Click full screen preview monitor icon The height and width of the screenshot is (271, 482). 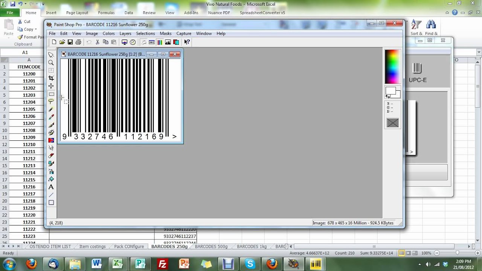(125, 42)
